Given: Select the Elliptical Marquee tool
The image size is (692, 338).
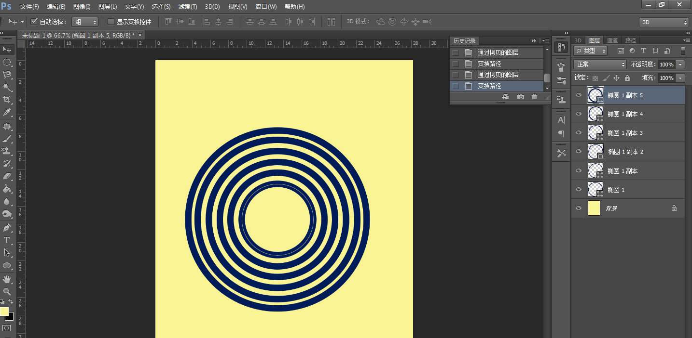Looking at the screenshot, I should (x=7, y=62).
